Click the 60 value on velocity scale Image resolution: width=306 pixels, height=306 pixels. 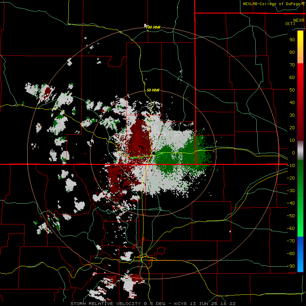point(292,77)
